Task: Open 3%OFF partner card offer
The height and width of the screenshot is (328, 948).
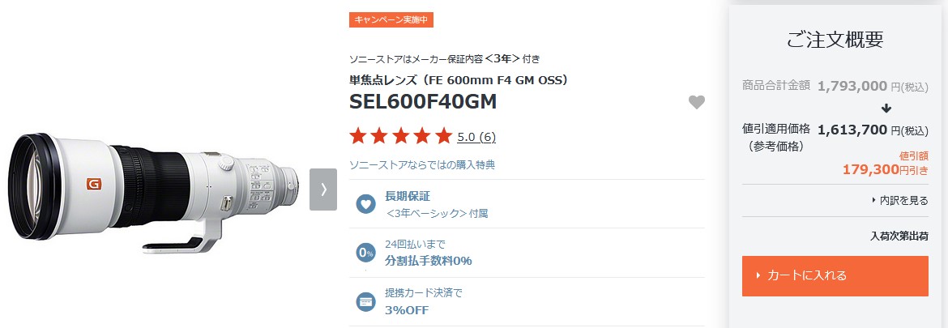Action: (x=406, y=310)
